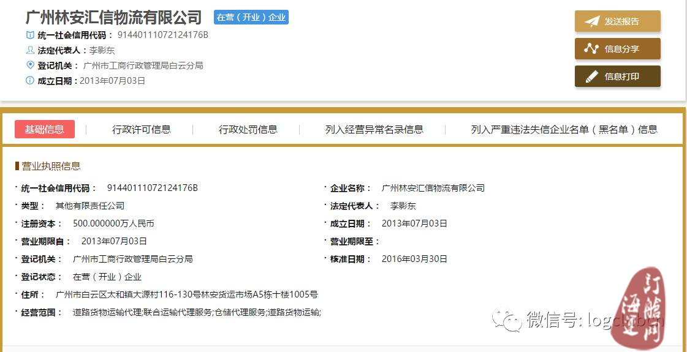
Task: Click header establishment date 2013年07月03日
Action: [112, 81]
